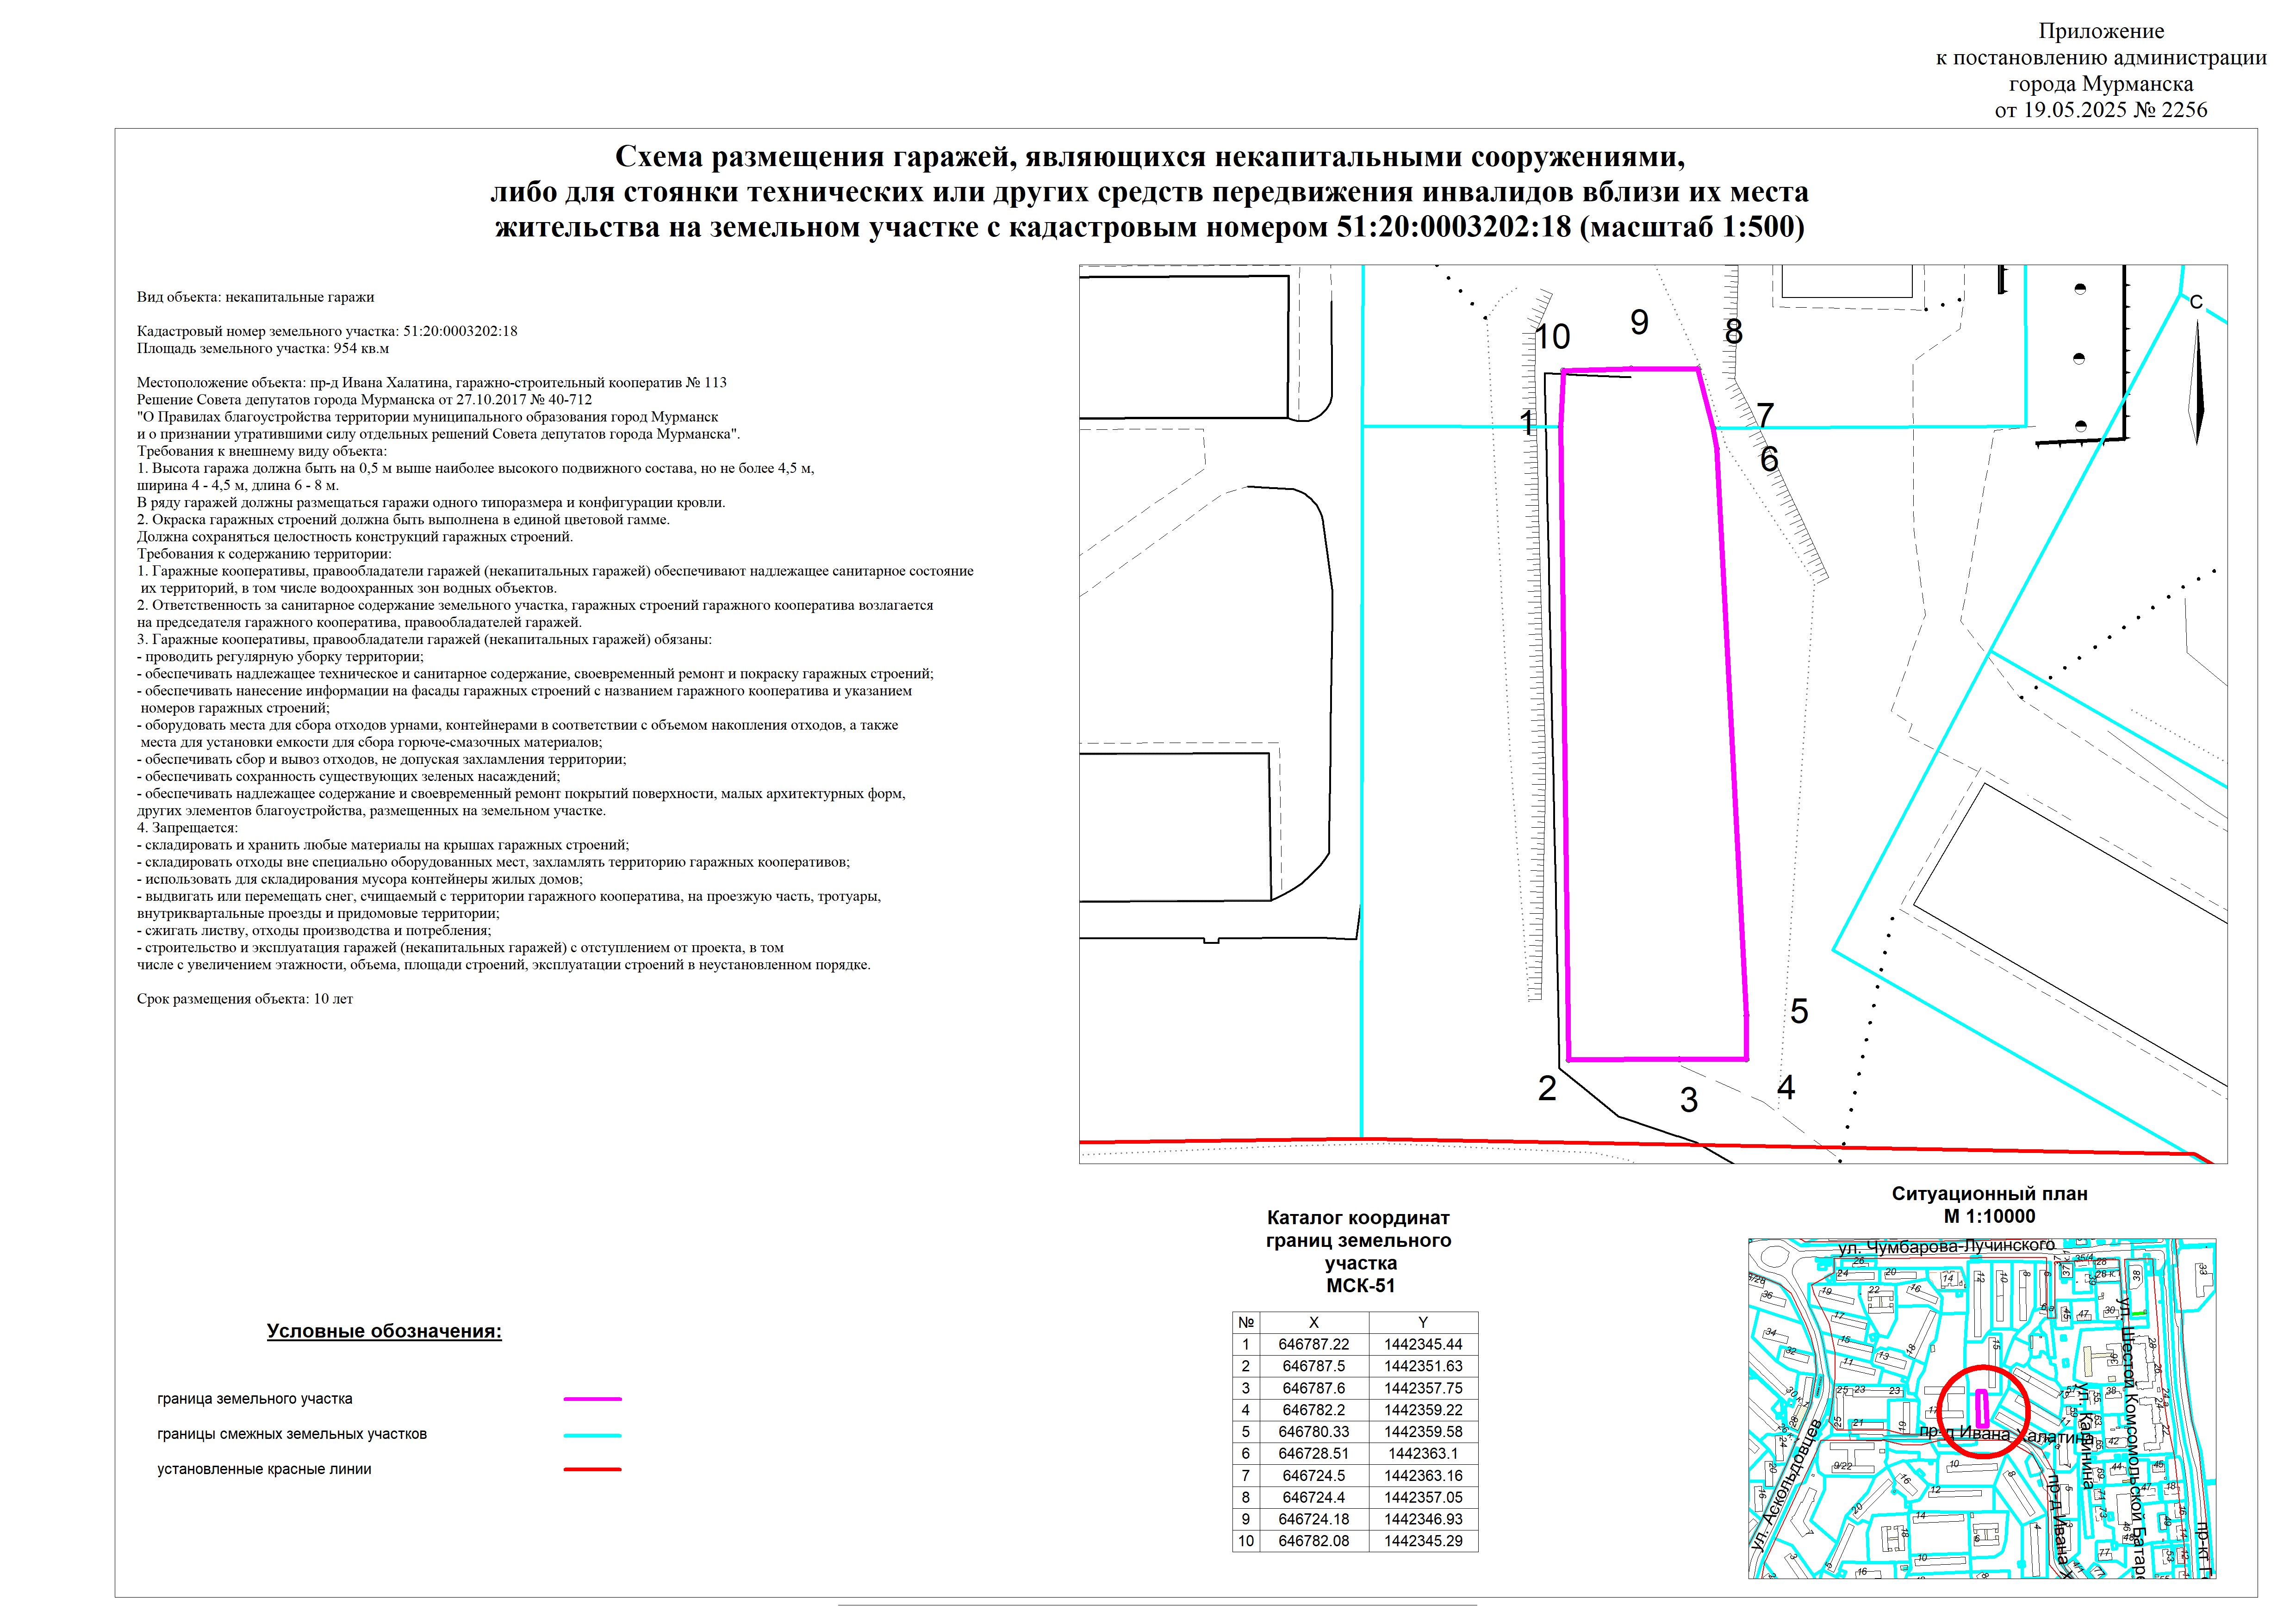Click the magenta legend line sample
Image resolution: width=2296 pixels, height=1623 pixels.
(592, 1399)
